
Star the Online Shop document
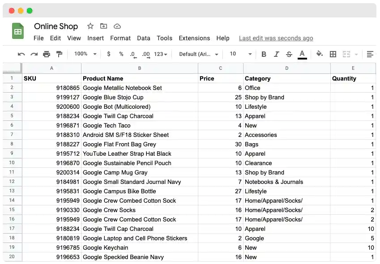pyautogui.click(x=90, y=26)
